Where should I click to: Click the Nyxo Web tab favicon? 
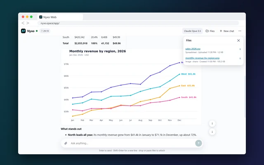point(41,17)
